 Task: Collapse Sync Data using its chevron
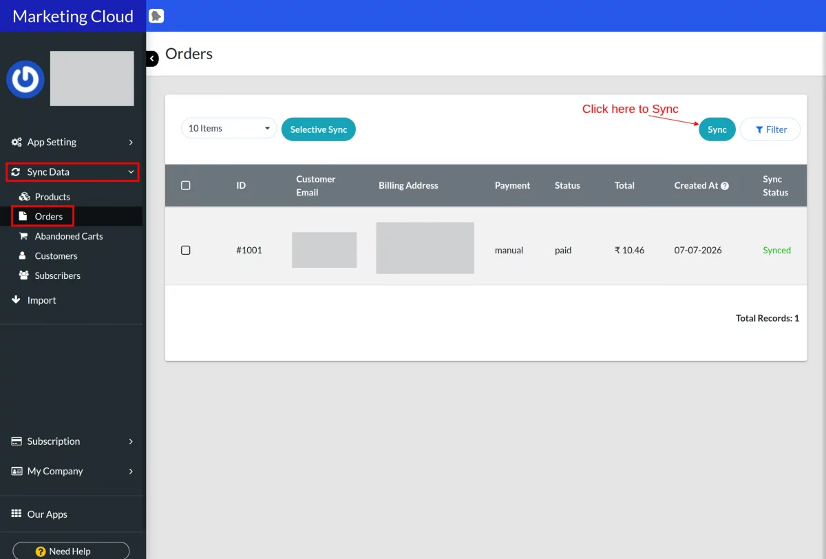(x=131, y=172)
